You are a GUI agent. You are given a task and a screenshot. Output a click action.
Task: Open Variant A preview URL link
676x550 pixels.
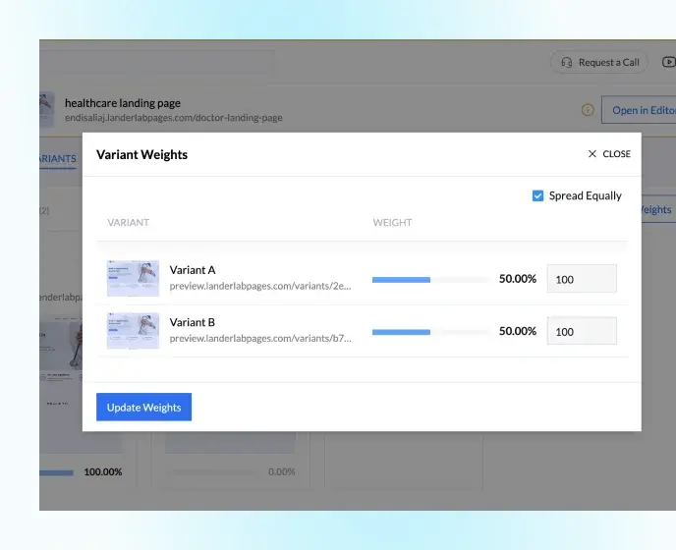pos(259,286)
